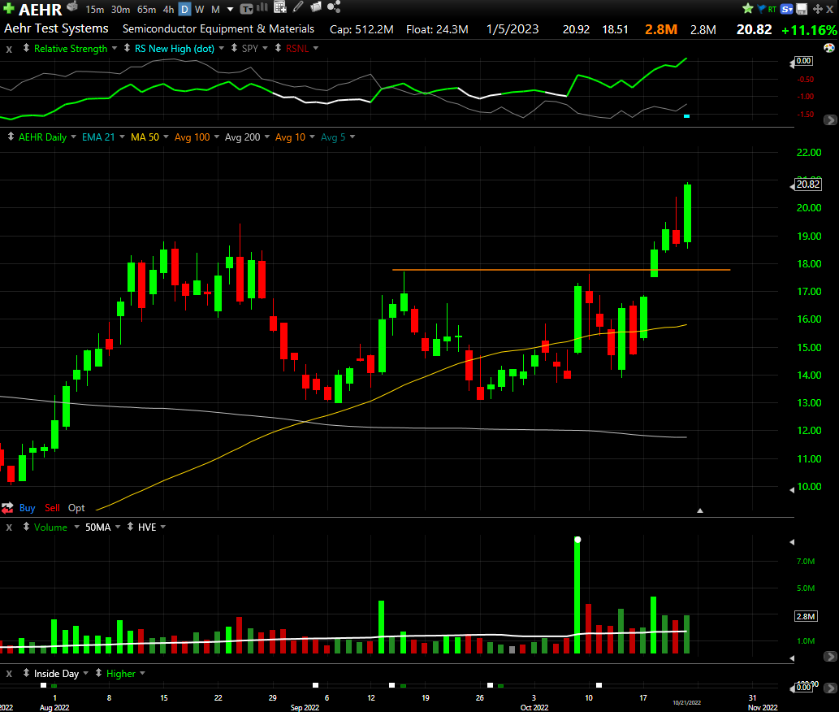Expand the Avg 200 dropdown
Viewport: 839px width, 712px height.
[x=267, y=137]
